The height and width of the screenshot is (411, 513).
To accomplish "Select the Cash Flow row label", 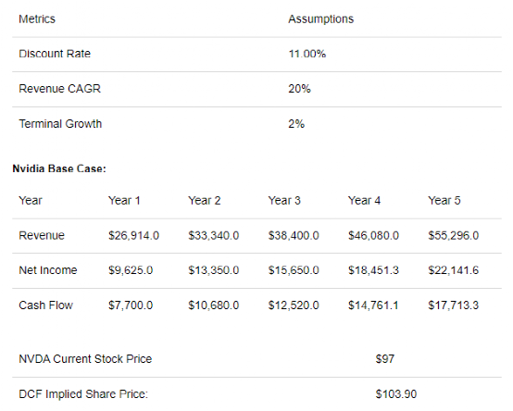I will point(45,305).
